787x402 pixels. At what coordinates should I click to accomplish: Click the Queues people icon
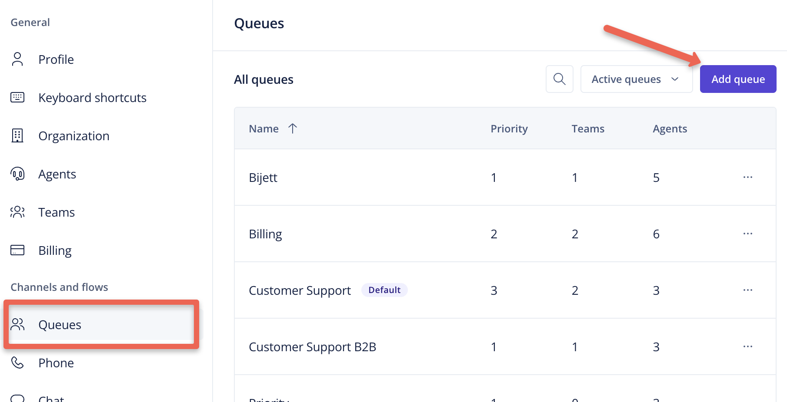(x=17, y=324)
